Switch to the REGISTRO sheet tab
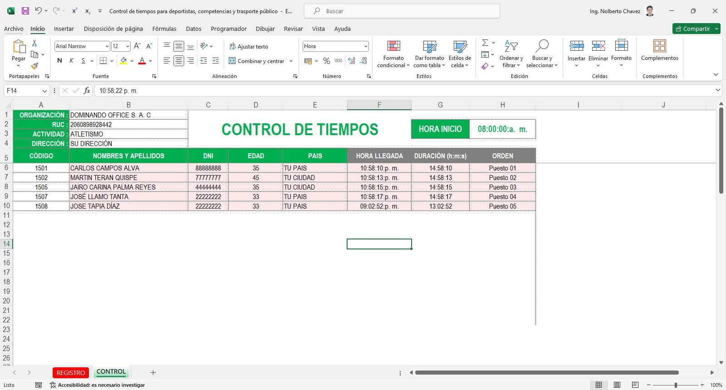 click(x=71, y=373)
